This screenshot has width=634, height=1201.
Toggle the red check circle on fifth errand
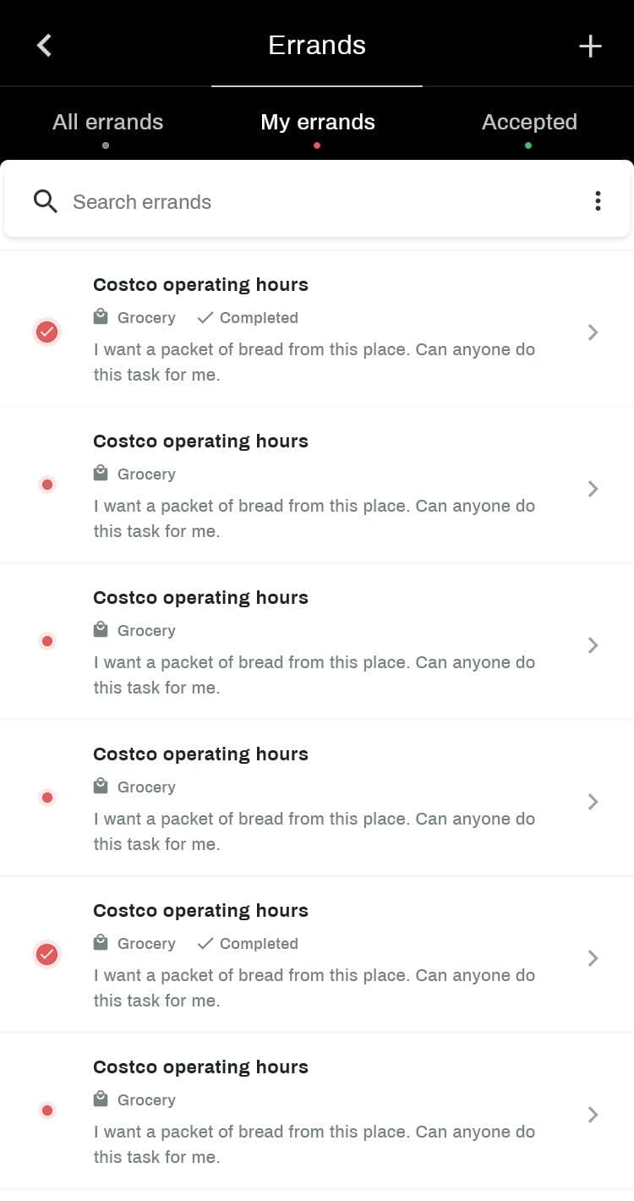[47, 955]
